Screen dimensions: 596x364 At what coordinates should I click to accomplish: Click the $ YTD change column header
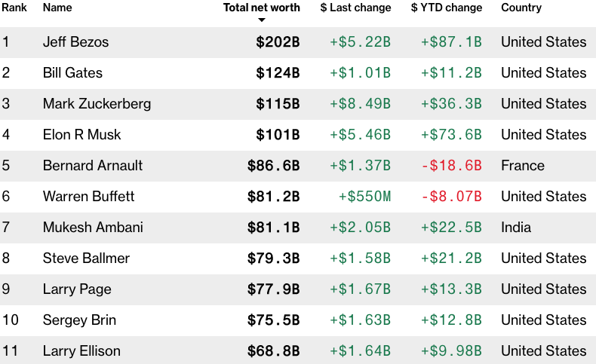pos(447,8)
